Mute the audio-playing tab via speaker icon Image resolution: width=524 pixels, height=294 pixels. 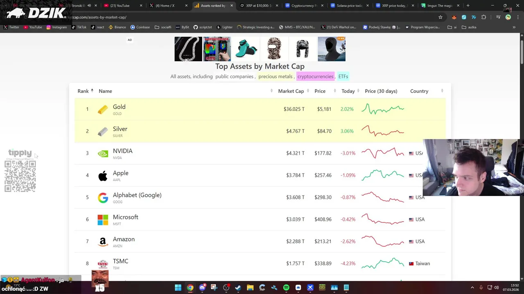point(89,6)
